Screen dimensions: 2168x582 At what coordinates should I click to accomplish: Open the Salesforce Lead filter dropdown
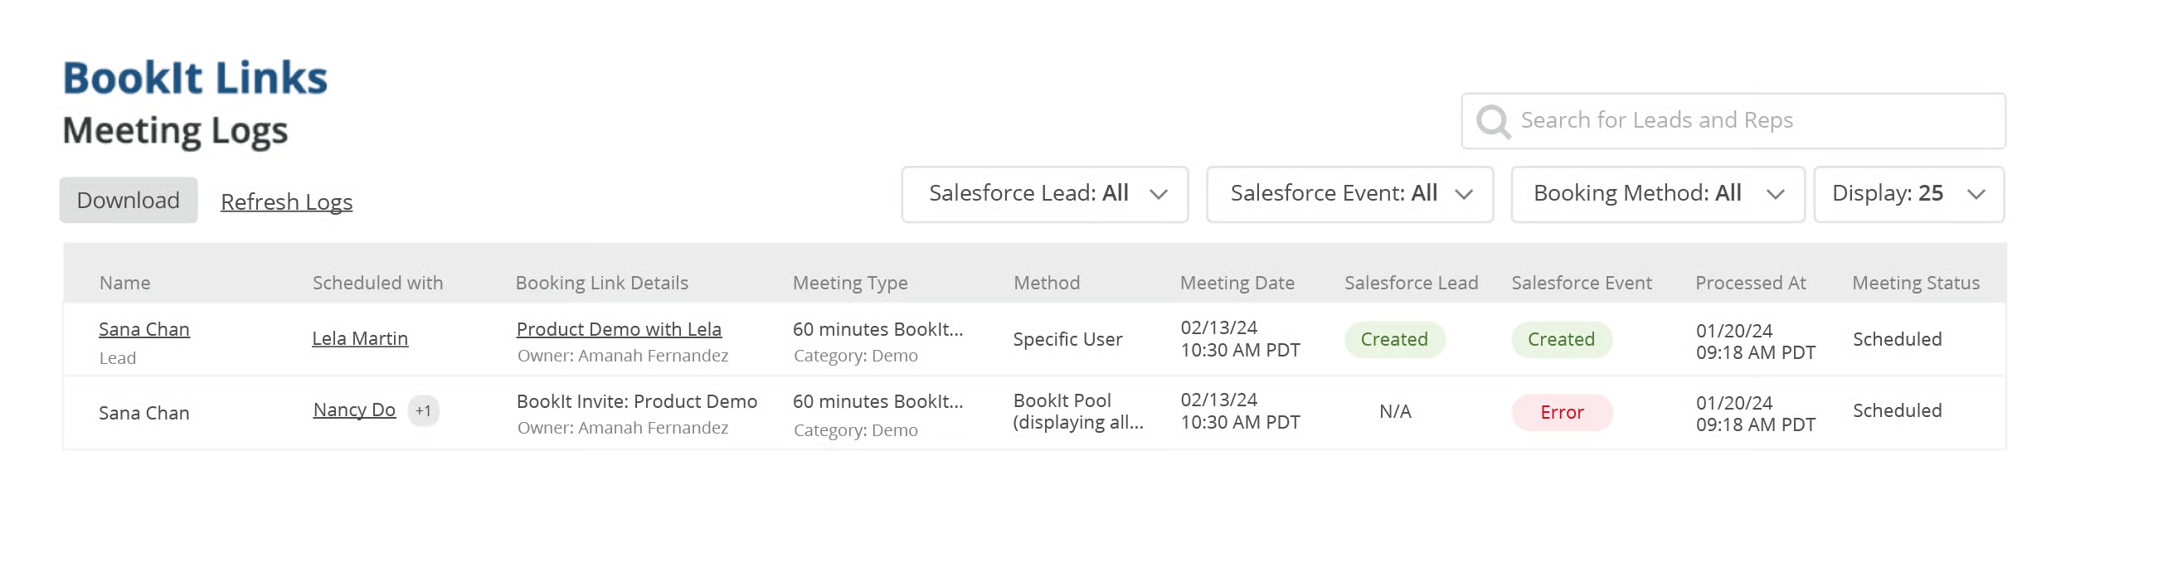[x=1044, y=194]
